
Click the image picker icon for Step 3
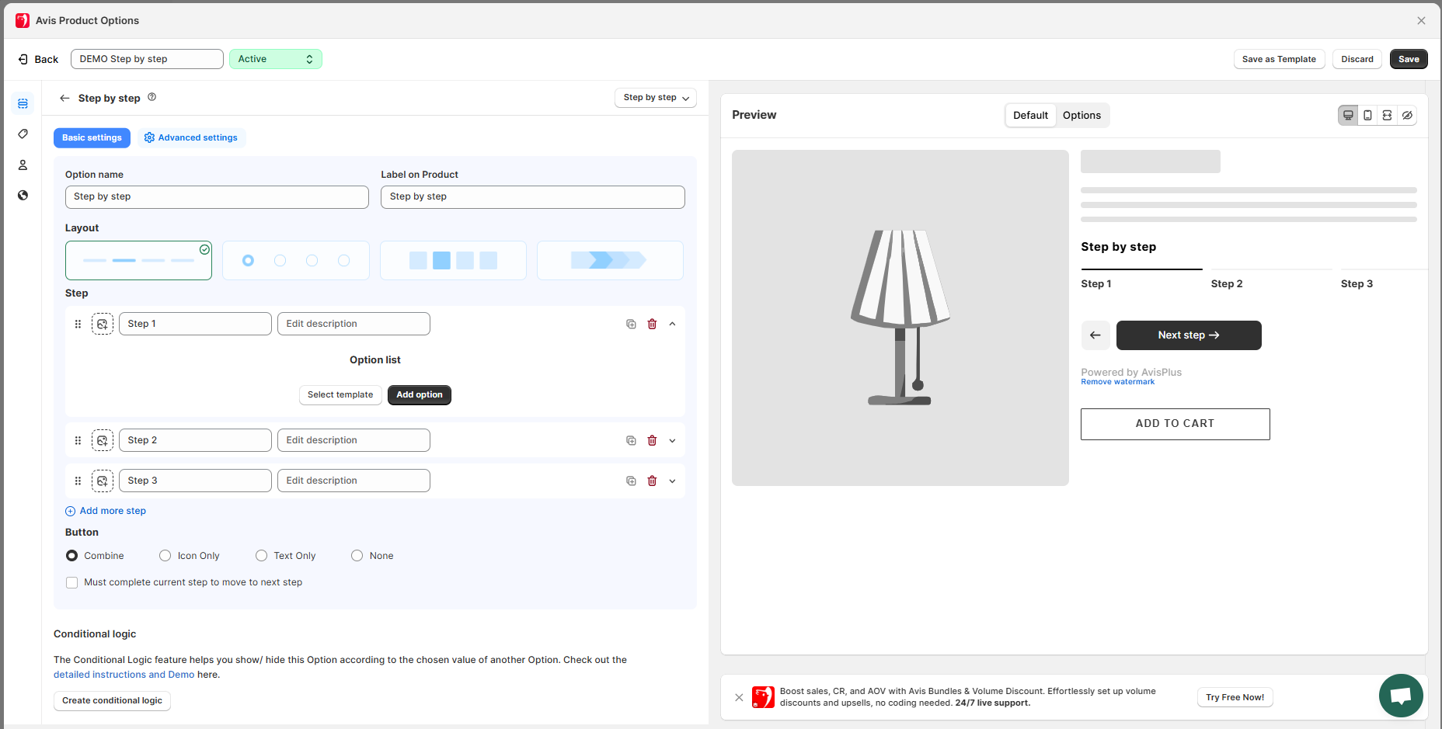pos(103,481)
